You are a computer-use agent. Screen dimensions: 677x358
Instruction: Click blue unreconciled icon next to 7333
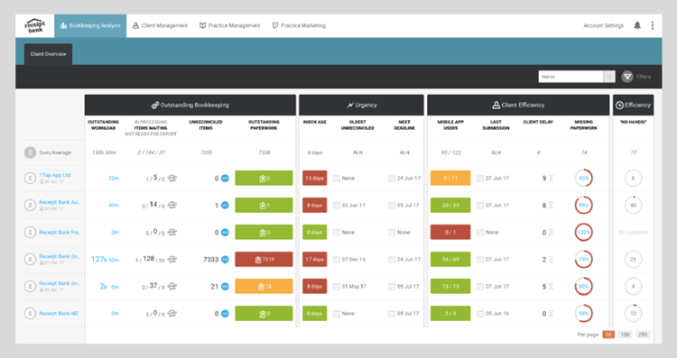pyautogui.click(x=225, y=259)
